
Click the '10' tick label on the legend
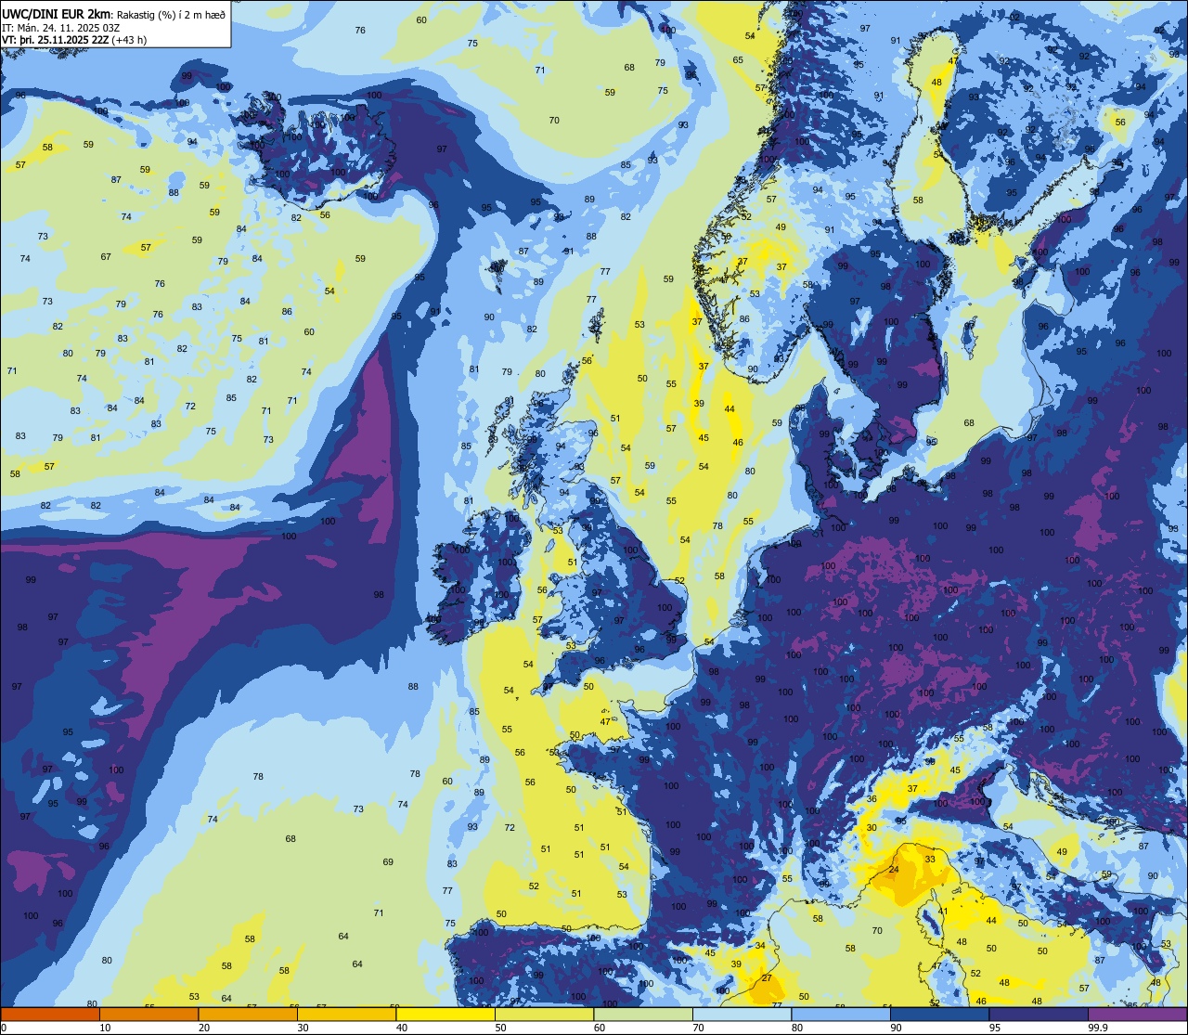[105, 1027]
